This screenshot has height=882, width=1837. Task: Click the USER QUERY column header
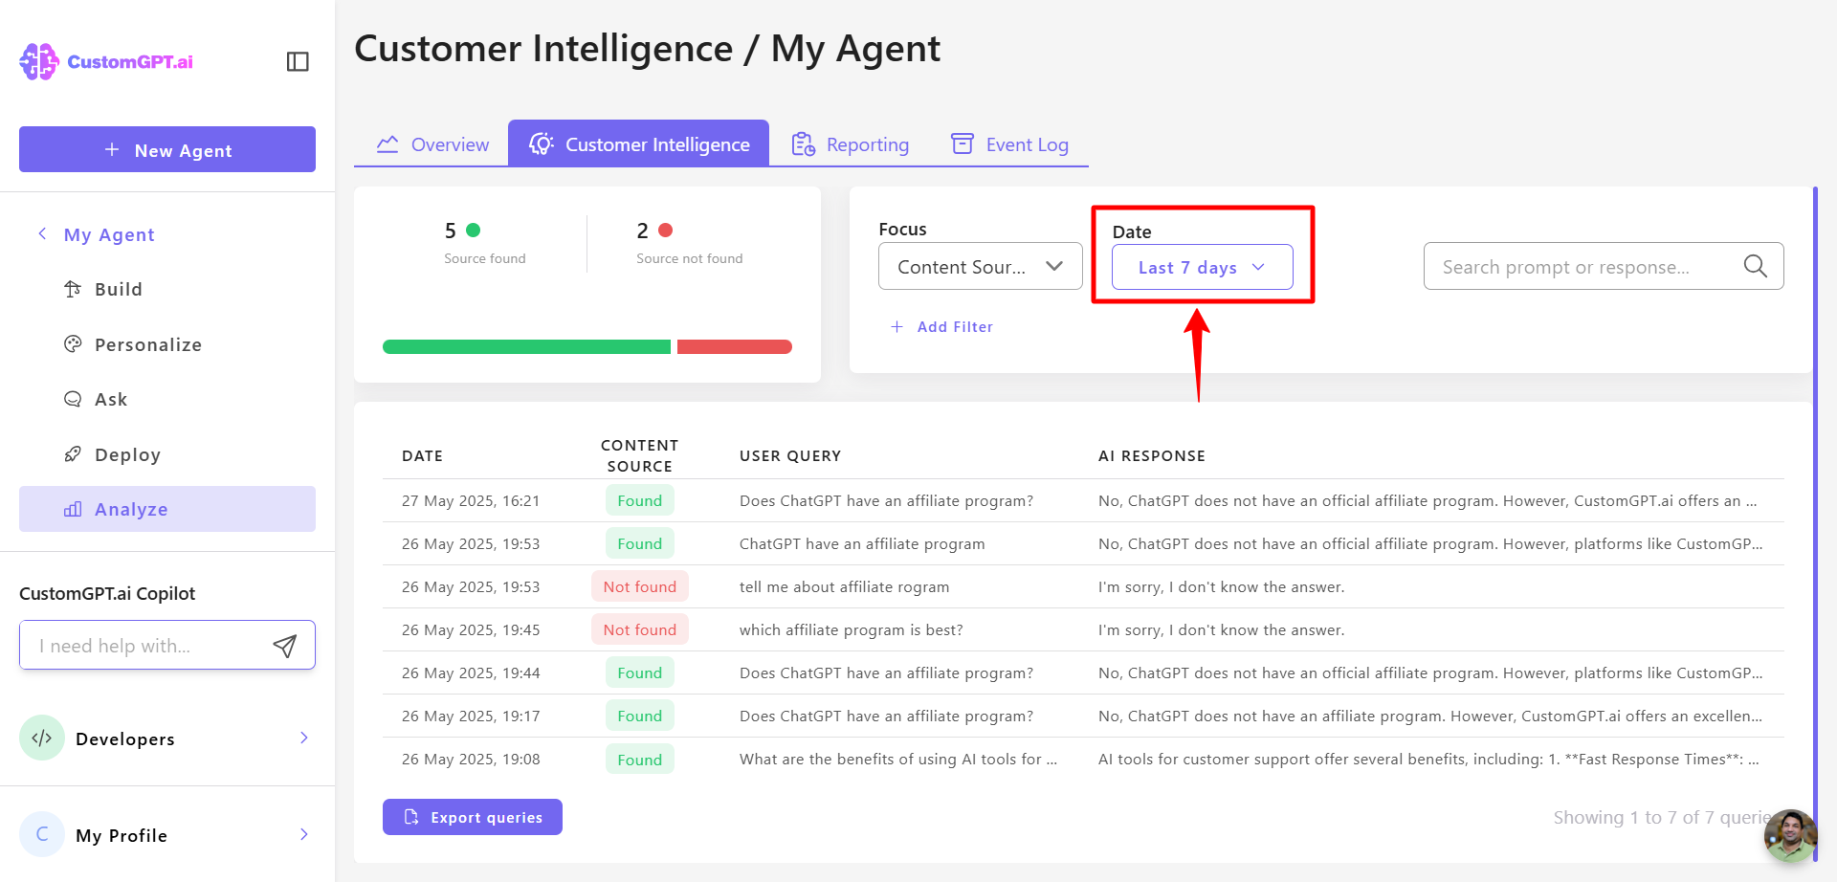point(790,455)
